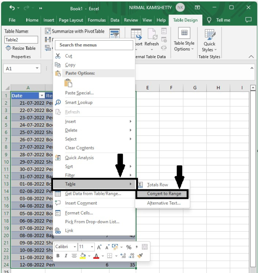The image size is (258, 273).
Task: Click the Search the menus field
Action: click(x=94, y=45)
